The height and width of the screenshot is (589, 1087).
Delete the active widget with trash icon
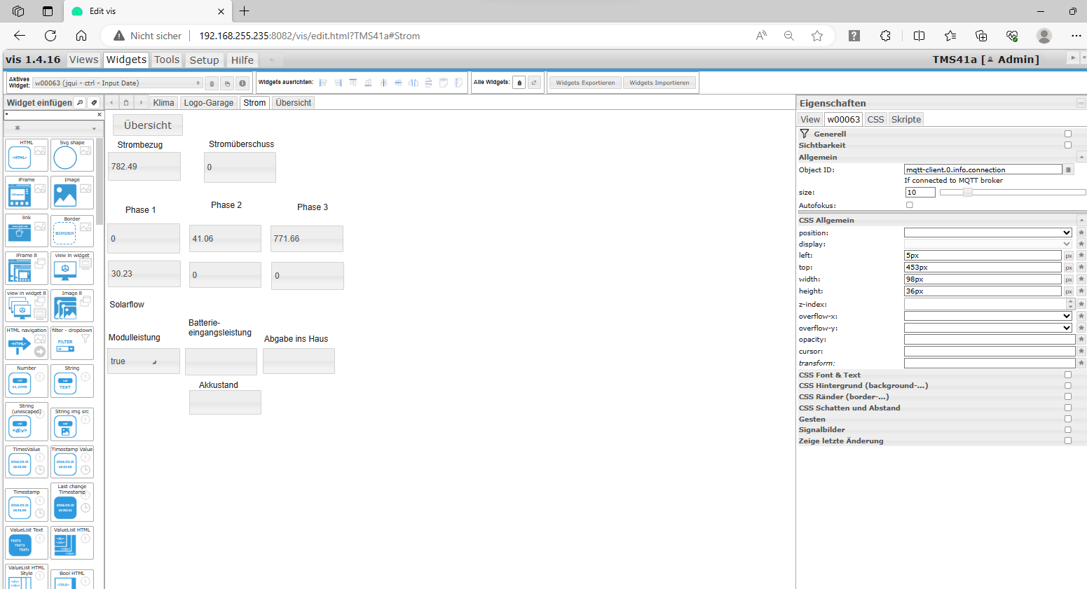[212, 83]
